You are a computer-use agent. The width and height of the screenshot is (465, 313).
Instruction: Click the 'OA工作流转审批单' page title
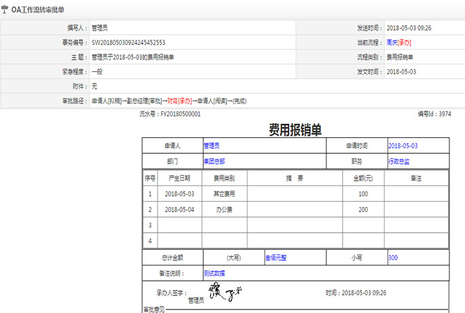(x=37, y=10)
